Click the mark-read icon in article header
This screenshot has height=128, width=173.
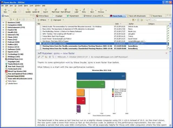pyautogui.click(x=39, y=57)
